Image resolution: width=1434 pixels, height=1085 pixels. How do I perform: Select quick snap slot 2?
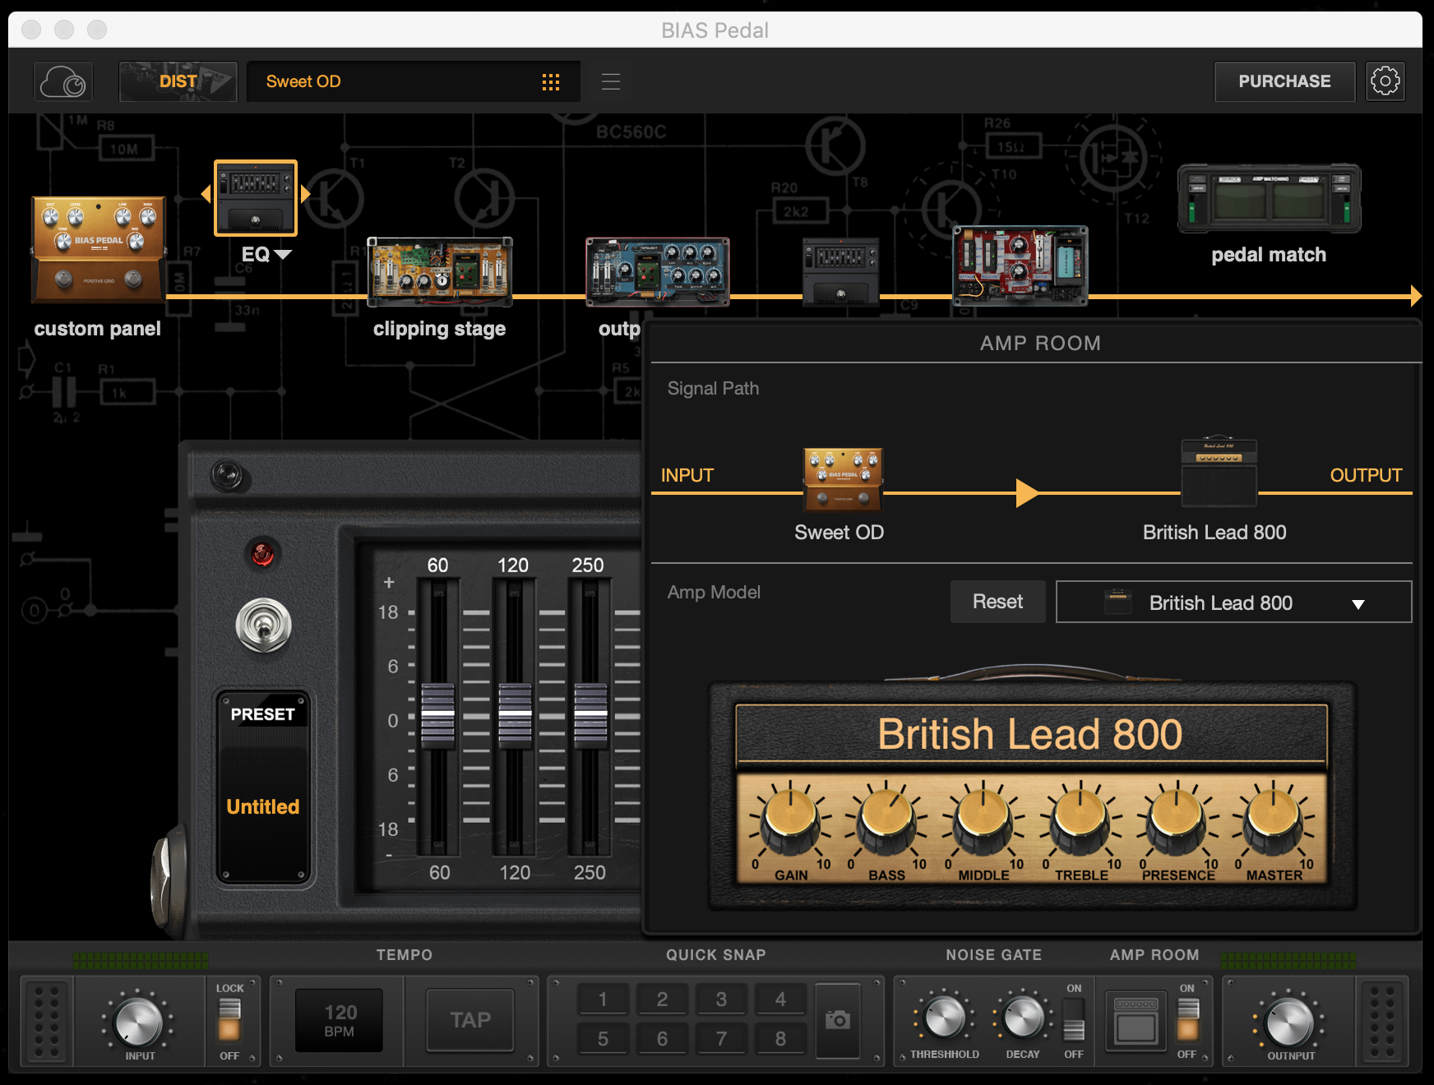click(662, 999)
